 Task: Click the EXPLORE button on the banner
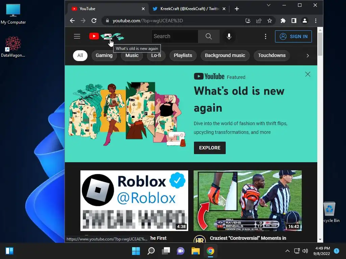click(209, 148)
